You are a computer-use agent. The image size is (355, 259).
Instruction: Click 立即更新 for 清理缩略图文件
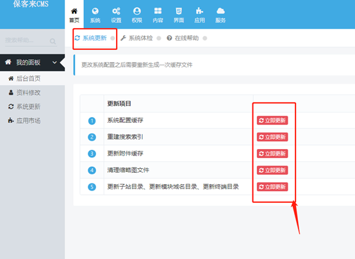(x=272, y=170)
